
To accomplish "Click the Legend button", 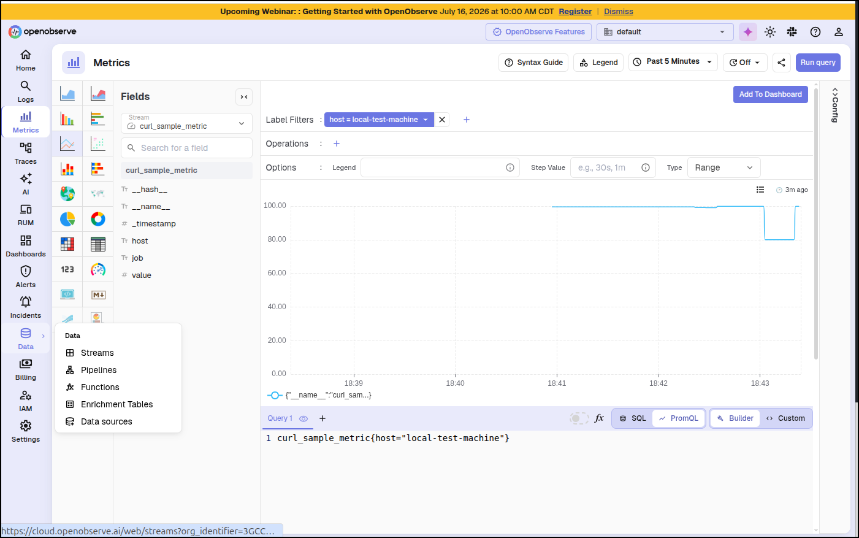I will (x=598, y=63).
